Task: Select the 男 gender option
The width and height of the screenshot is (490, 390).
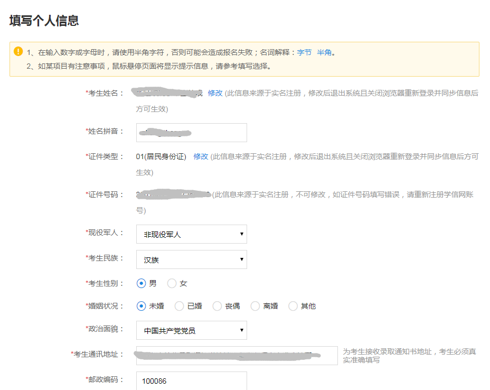Action: click(141, 283)
